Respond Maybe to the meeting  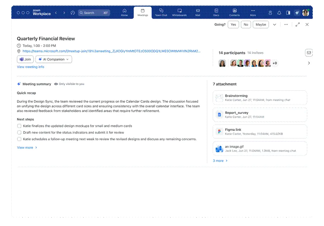261,25
